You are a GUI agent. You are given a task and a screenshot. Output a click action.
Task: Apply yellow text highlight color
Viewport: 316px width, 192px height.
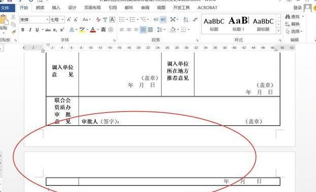(x=82, y=30)
